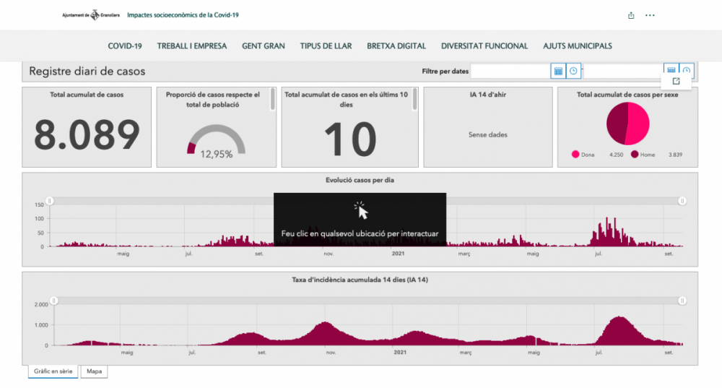Viewport: 722px width, 388px height.
Task: Select the Gràfic en sèrie view
Action: click(52, 371)
